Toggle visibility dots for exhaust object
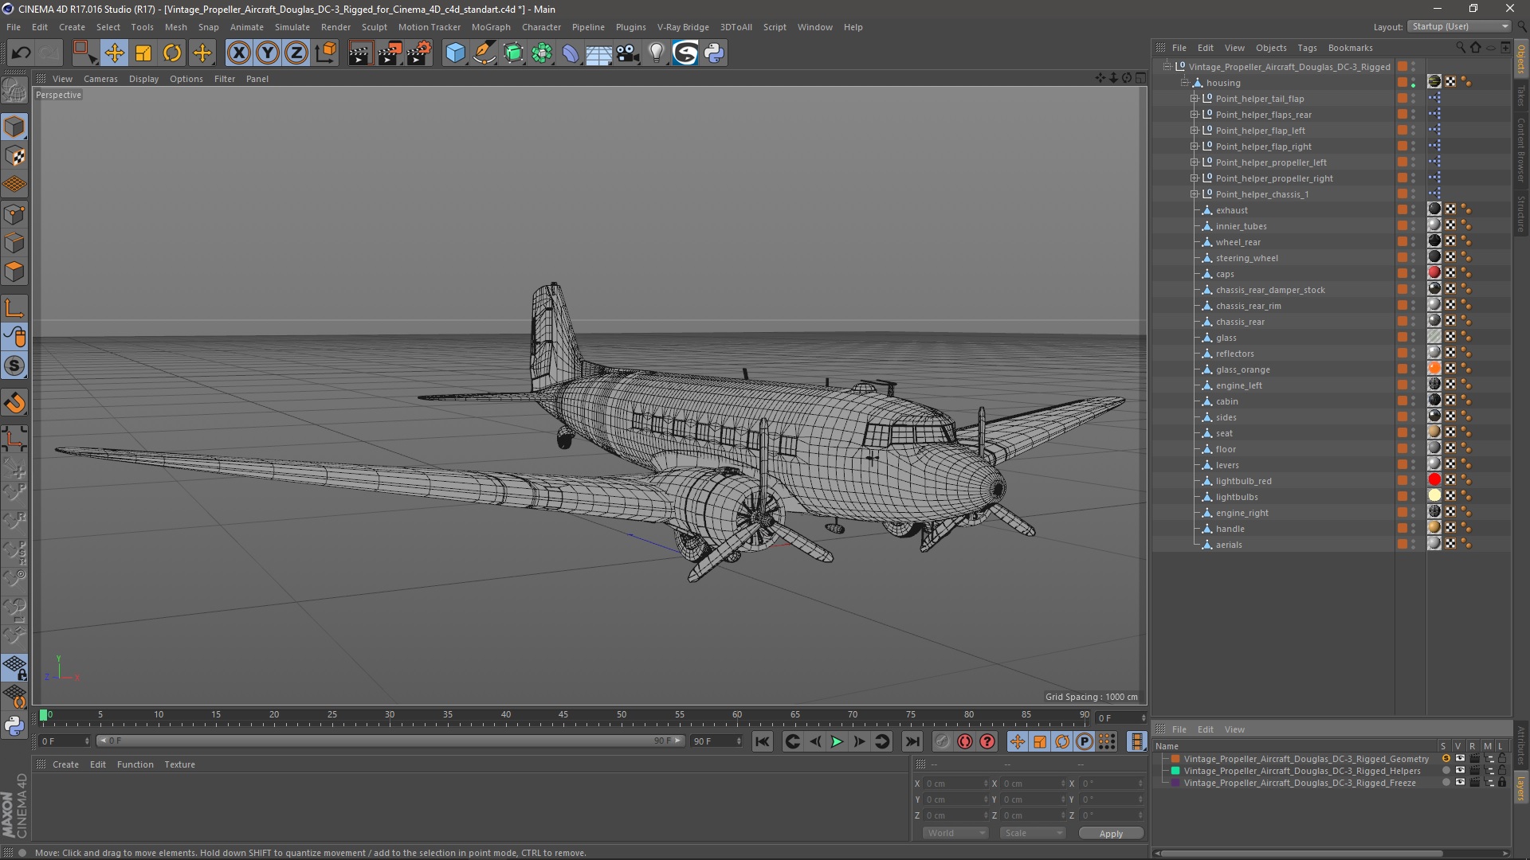 coord(1414,210)
